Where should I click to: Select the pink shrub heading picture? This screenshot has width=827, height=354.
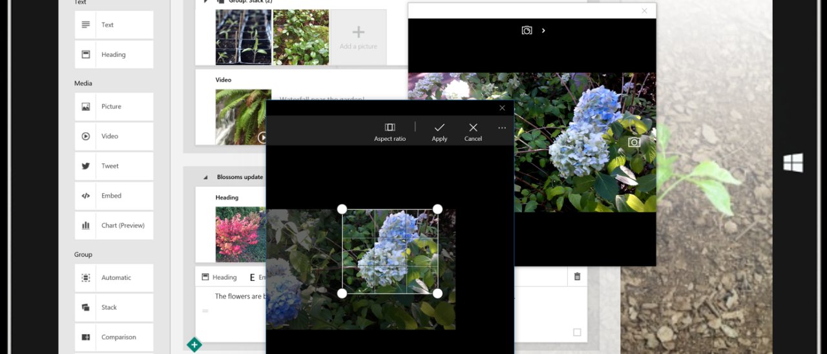(x=240, y=234)
